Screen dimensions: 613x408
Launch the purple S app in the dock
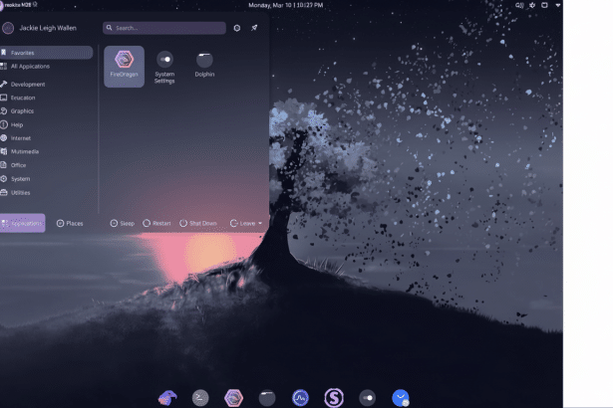(334, 398)
